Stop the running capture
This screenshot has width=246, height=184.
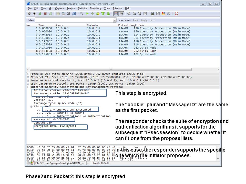[x=45, y=14]
